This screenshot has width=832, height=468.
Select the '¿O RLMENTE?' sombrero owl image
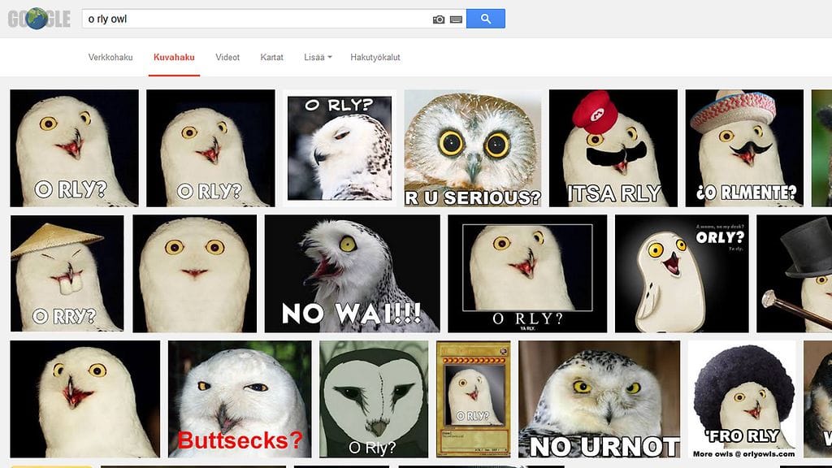(744, 148)
